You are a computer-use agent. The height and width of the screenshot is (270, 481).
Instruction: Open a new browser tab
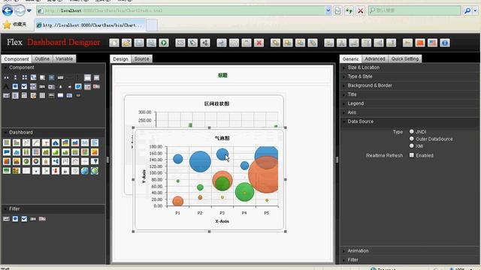[152, 25]
